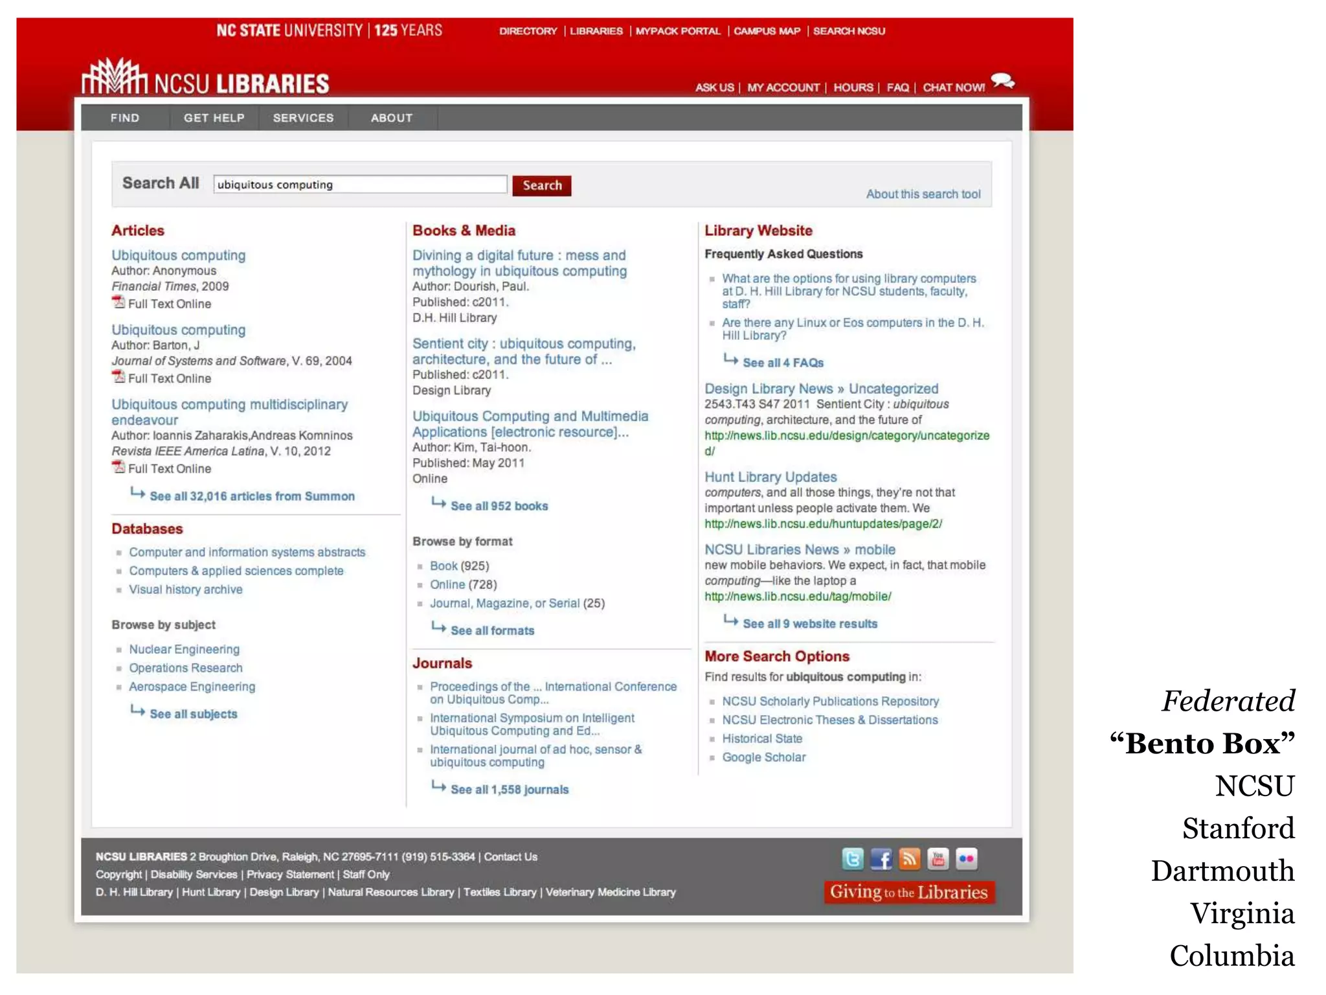Open Hunt Library Updates result

(x=770, y=477)
